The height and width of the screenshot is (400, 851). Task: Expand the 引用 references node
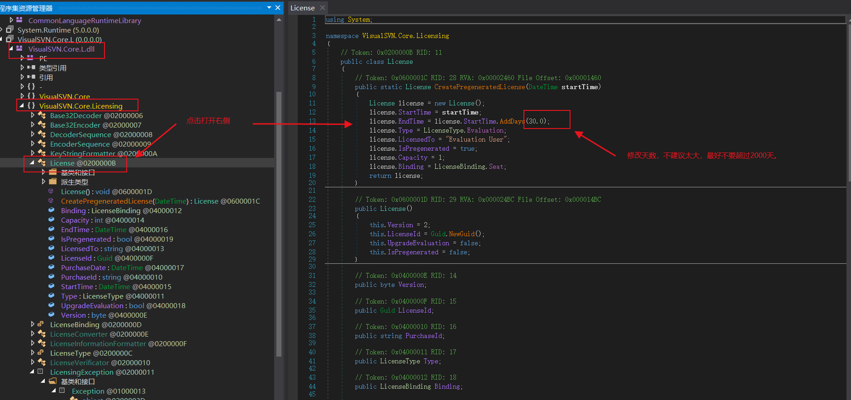click(x=22, y=77)
